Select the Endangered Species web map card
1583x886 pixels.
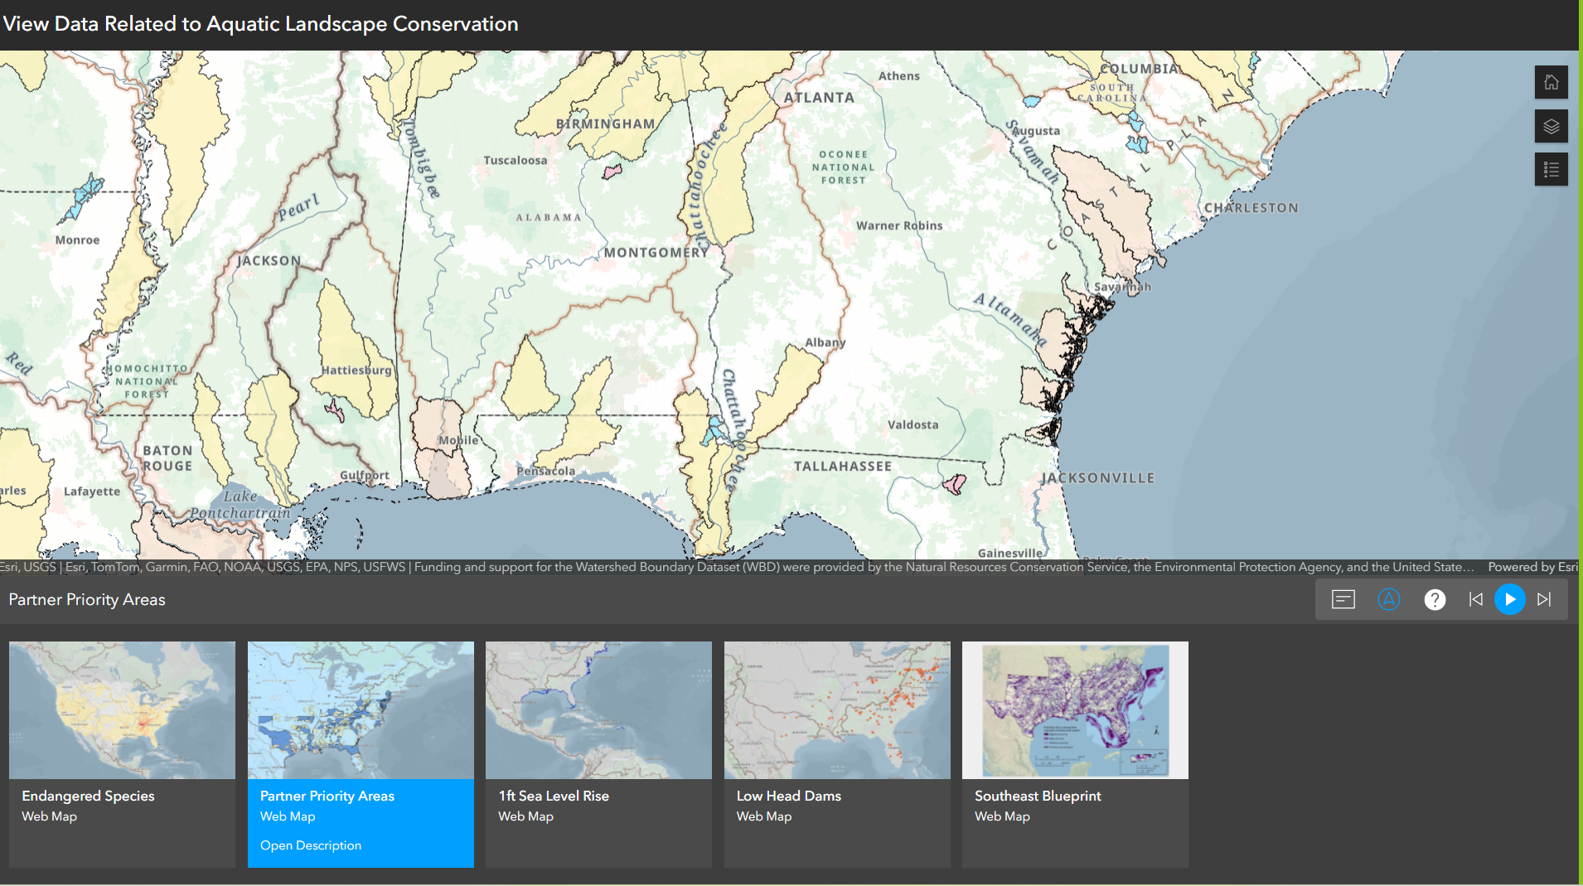(122, 709)
